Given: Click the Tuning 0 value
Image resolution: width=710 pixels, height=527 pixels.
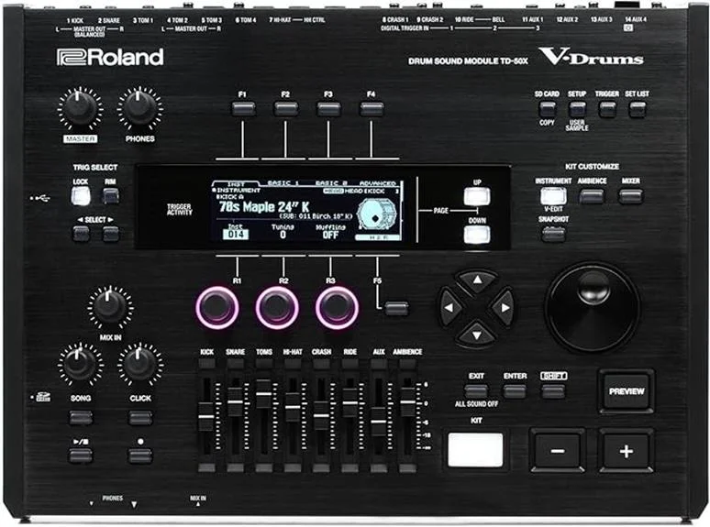Looking at the screenshot, I should coord(283,235).
